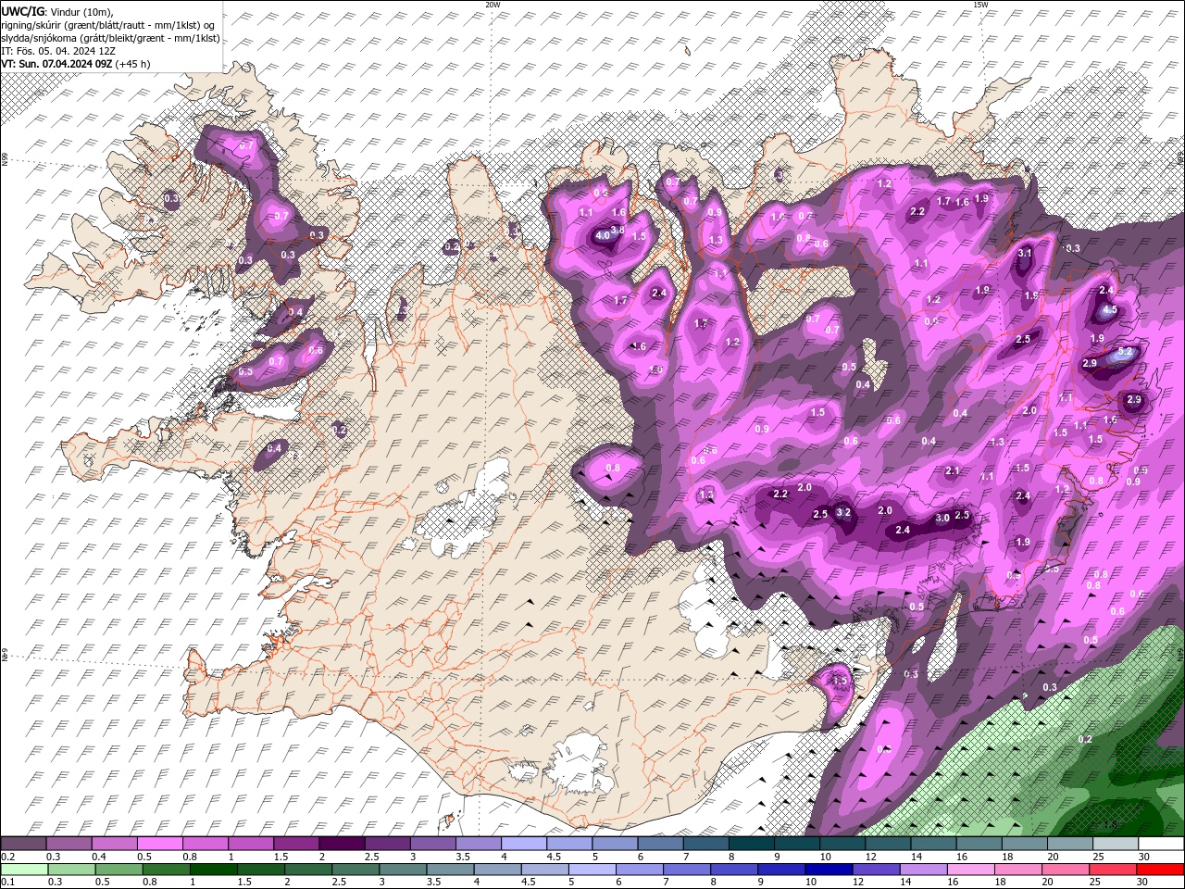
Task: Click the "4.5" snowfall value on the map
Action: click(1111, 310)
